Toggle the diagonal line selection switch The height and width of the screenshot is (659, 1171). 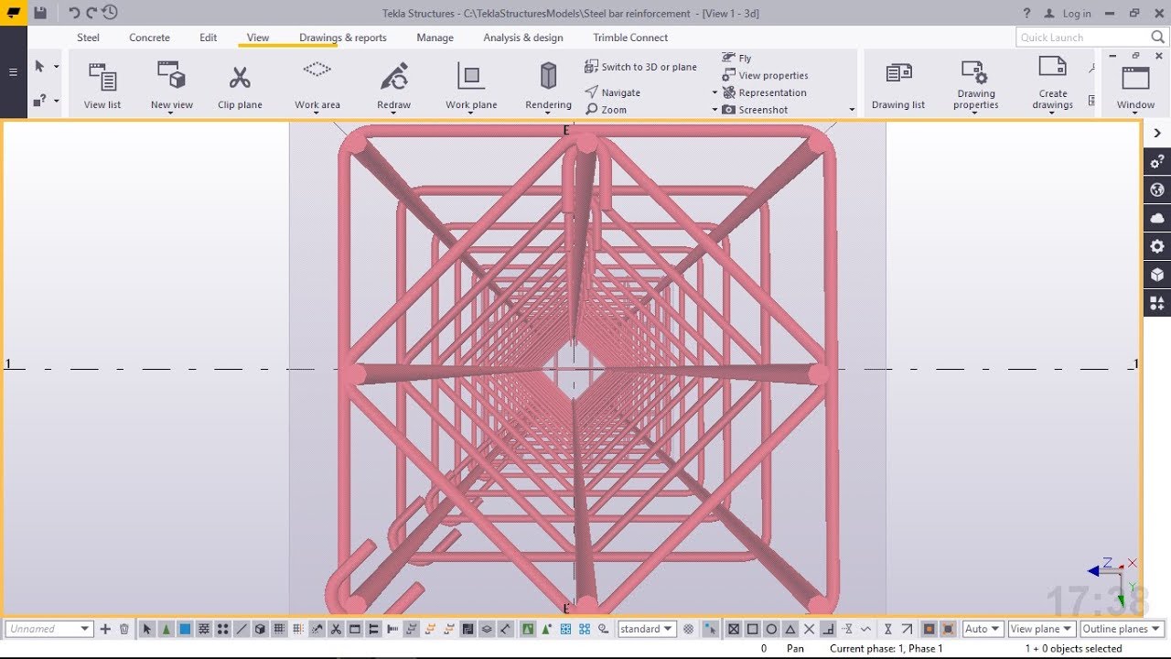click(x=242, y=629)
